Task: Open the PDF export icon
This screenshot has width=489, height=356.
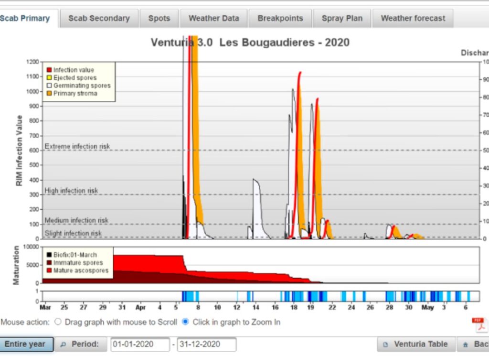Action: pyautogui.click(x=479, y=325)
